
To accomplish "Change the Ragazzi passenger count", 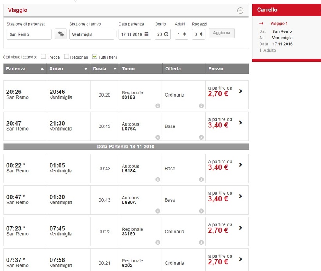I will click(198, 34).
